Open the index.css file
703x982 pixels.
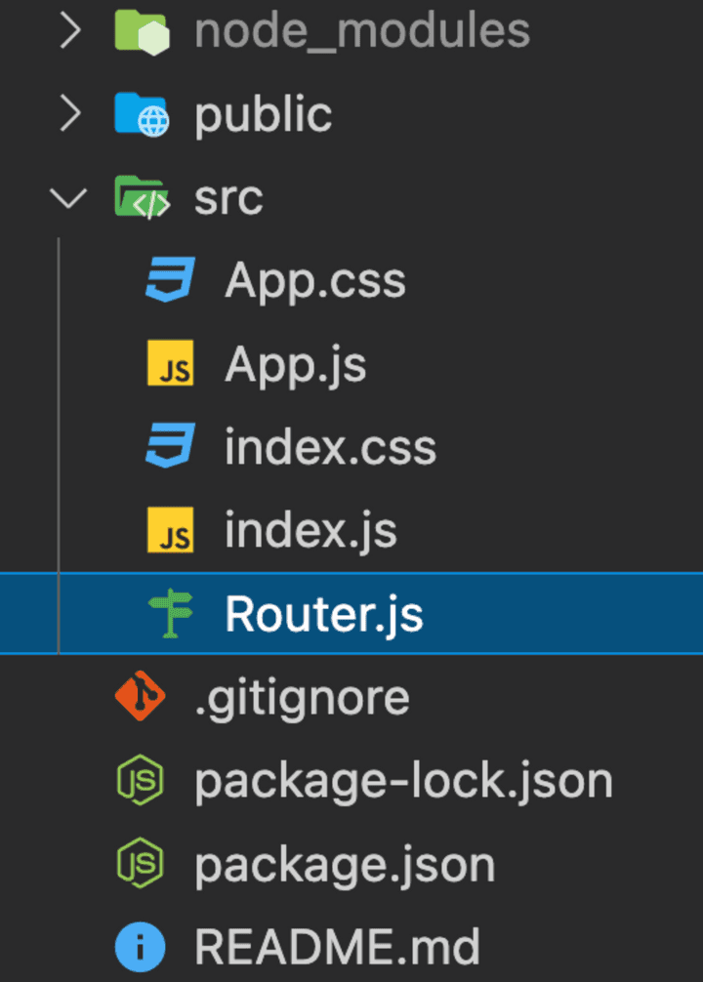pos(330,448)
